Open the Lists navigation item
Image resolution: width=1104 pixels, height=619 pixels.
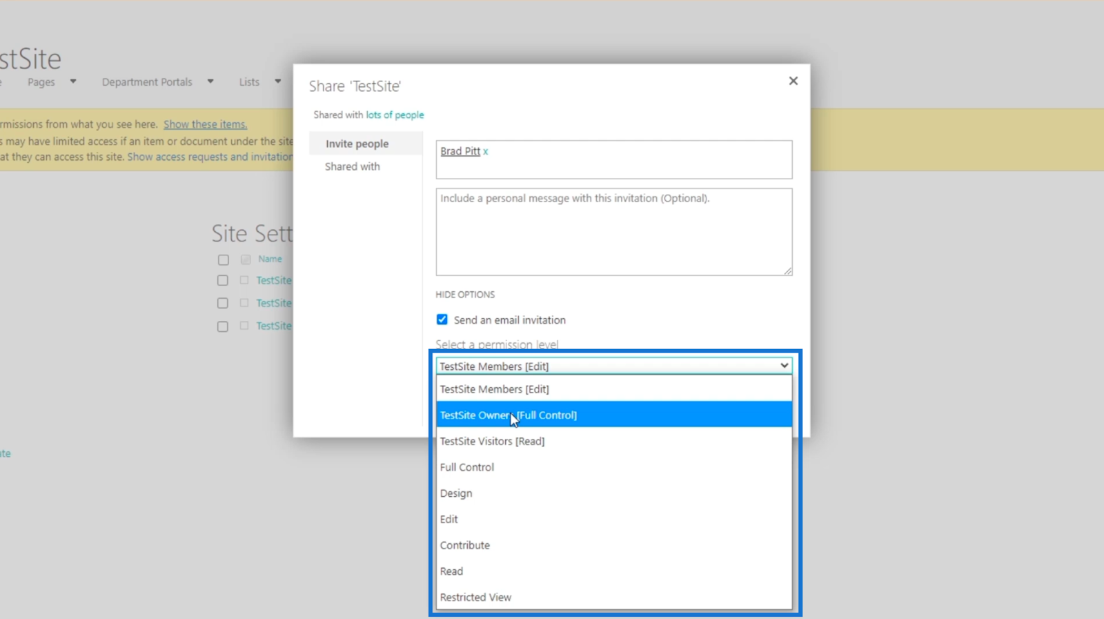pos(249,82)
